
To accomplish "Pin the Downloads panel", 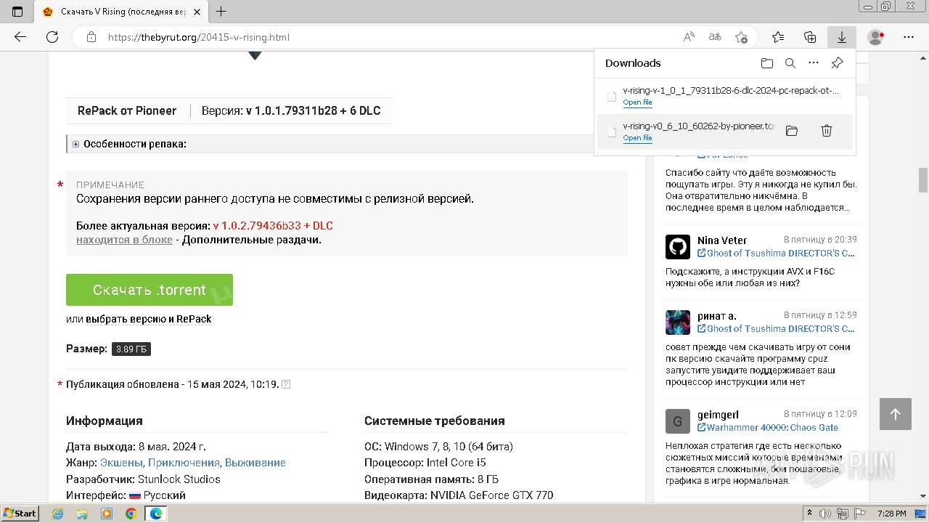I will tap(837, 63).
